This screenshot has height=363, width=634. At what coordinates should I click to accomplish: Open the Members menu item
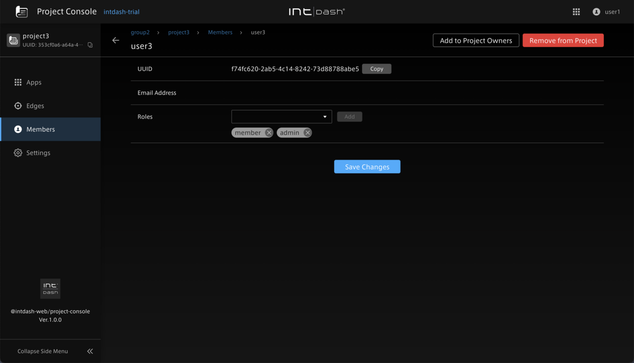(x=50, y=129)
